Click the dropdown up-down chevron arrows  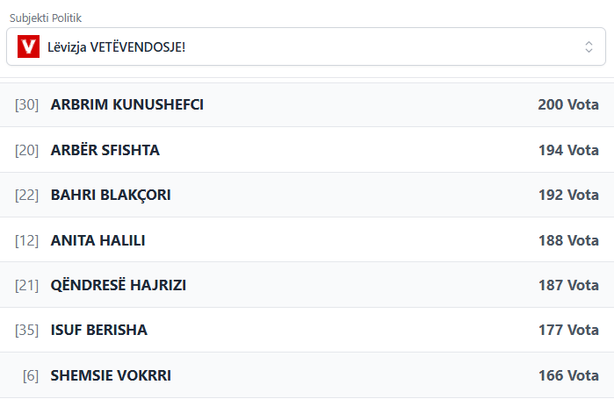(589, 46)
